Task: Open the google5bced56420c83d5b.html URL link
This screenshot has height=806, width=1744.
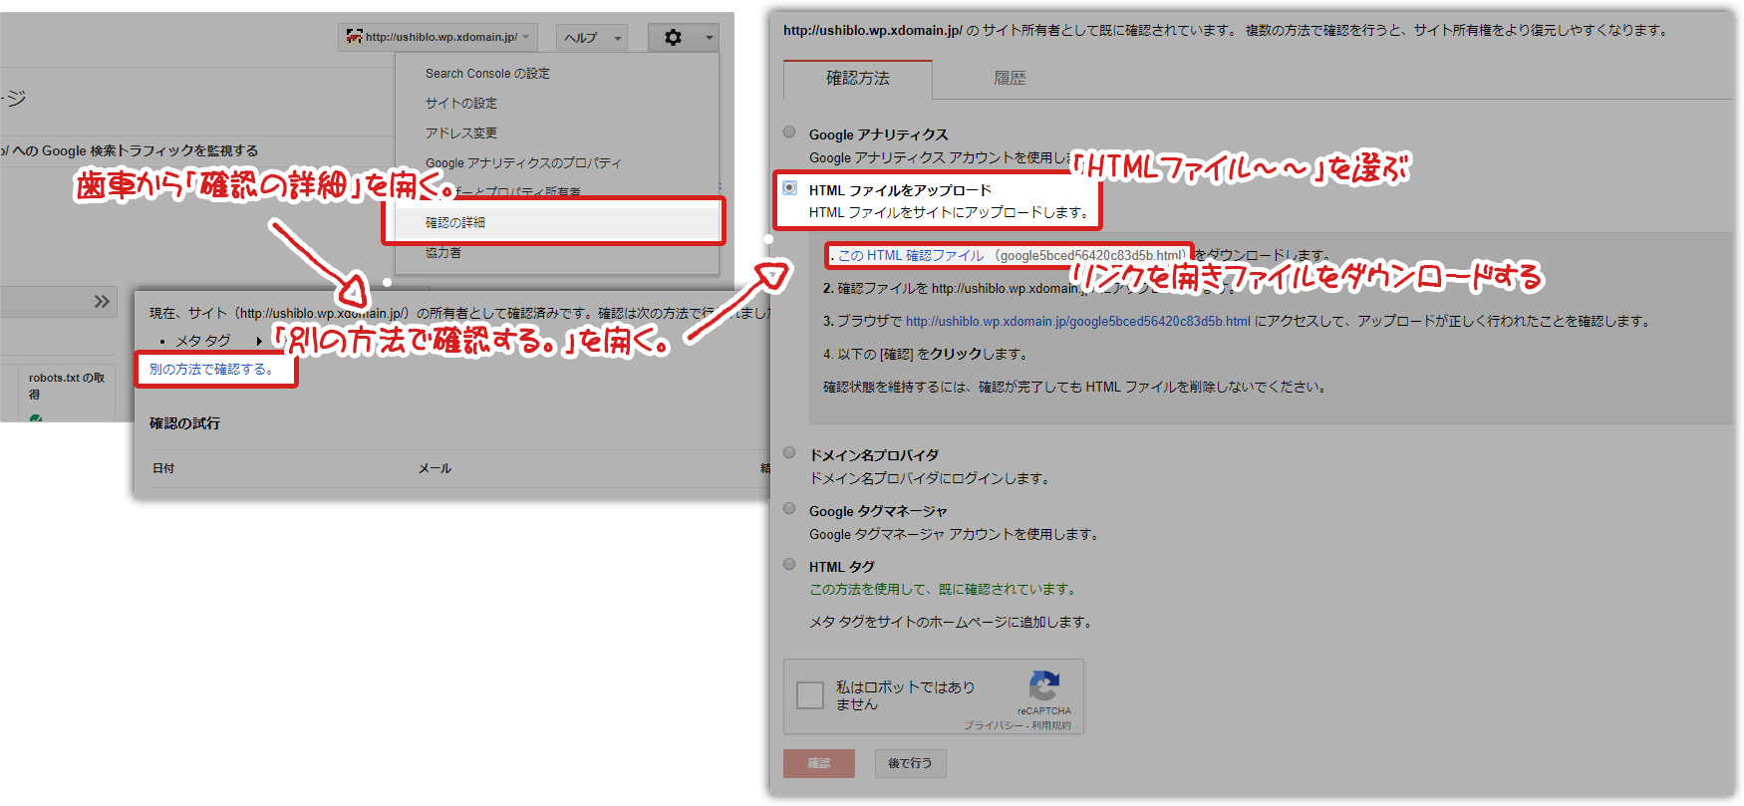Action: click(1077, 322)
